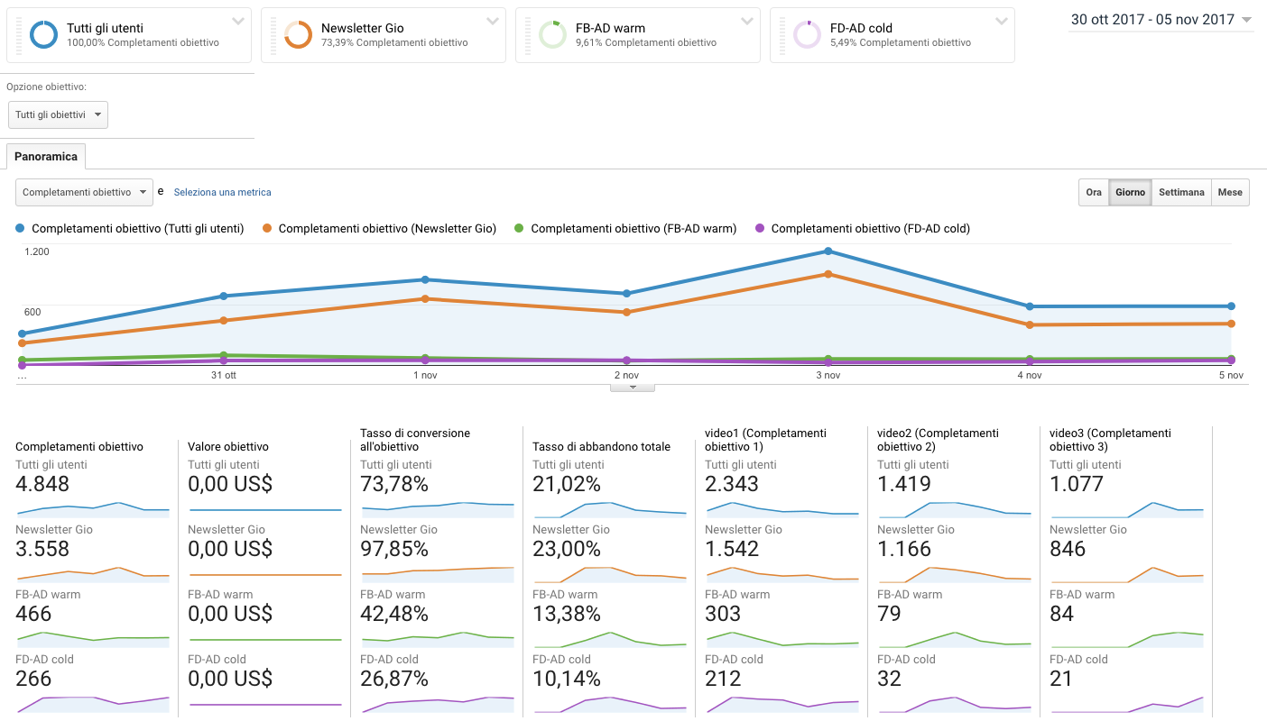Open the Tutti gli obiettivi dropdown
This screenshot has height=721, width=1267.
pos(58,115)
